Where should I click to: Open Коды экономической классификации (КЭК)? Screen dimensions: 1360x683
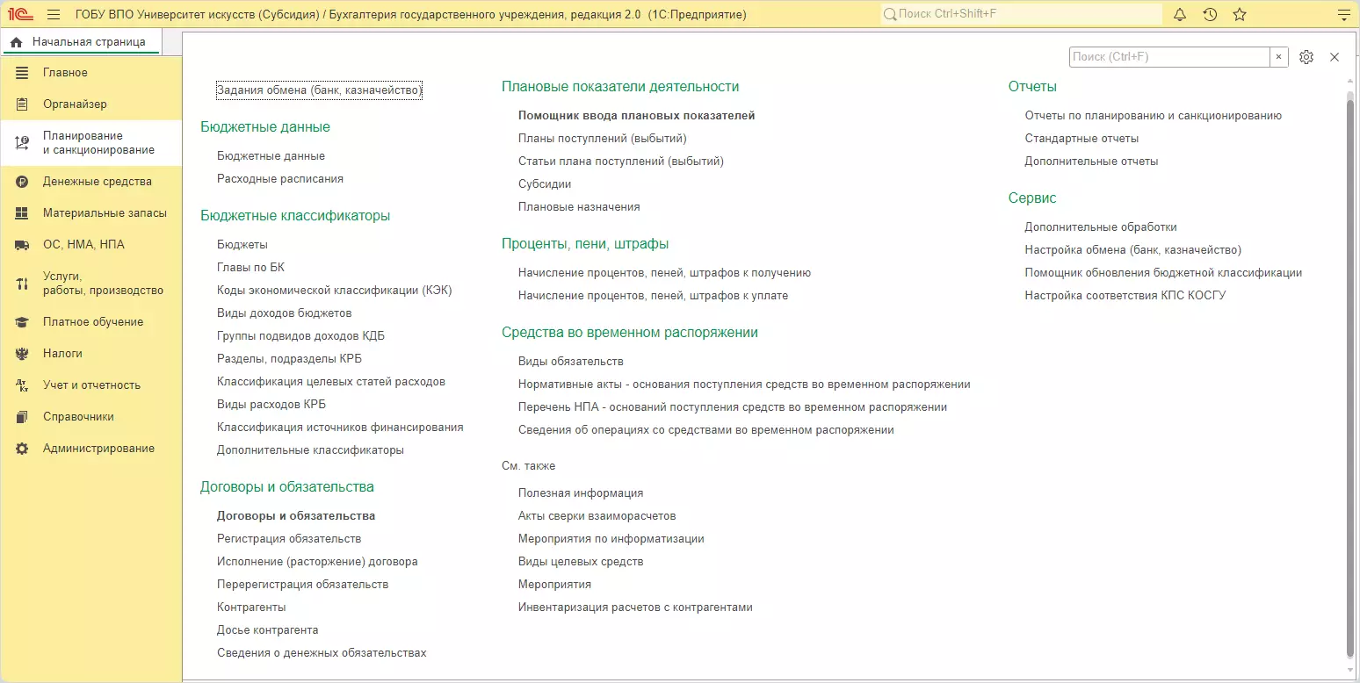tap(335, 291)
